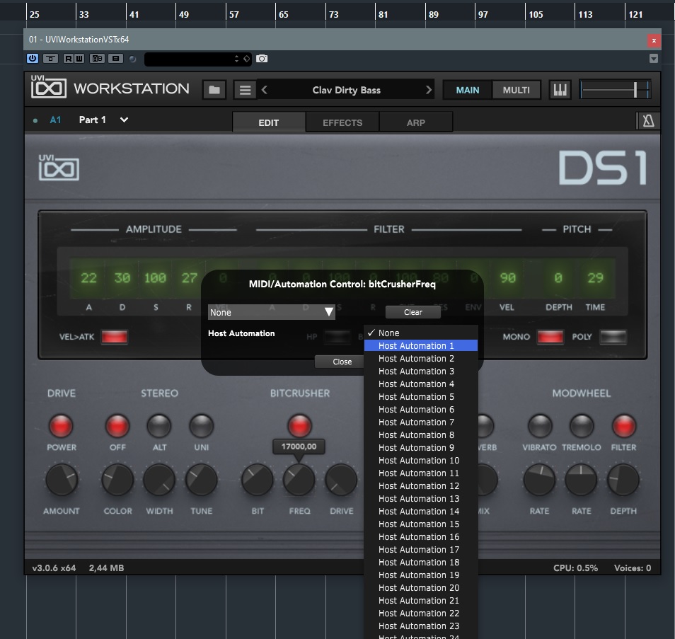The height and width of the screenshot is (639, 675).
Task: Open the plugin window options arrow at top right
Action: 654,59
